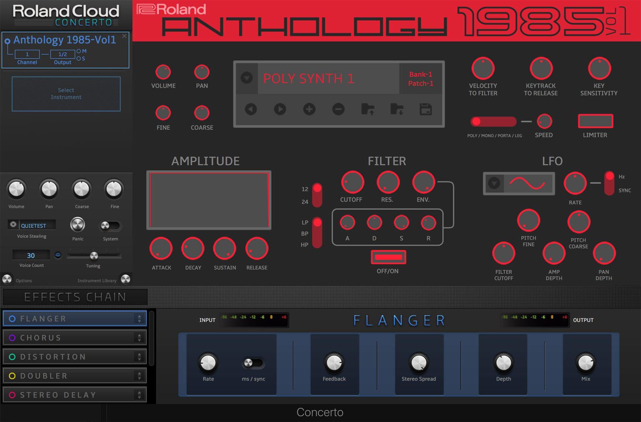Go to the previous patch with left arrow
Image resolution: width=641 pixels, height=422 pixels.
[251, 109]
